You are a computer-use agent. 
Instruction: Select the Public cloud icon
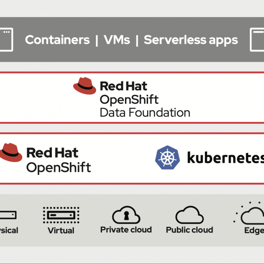pos(190,215)
